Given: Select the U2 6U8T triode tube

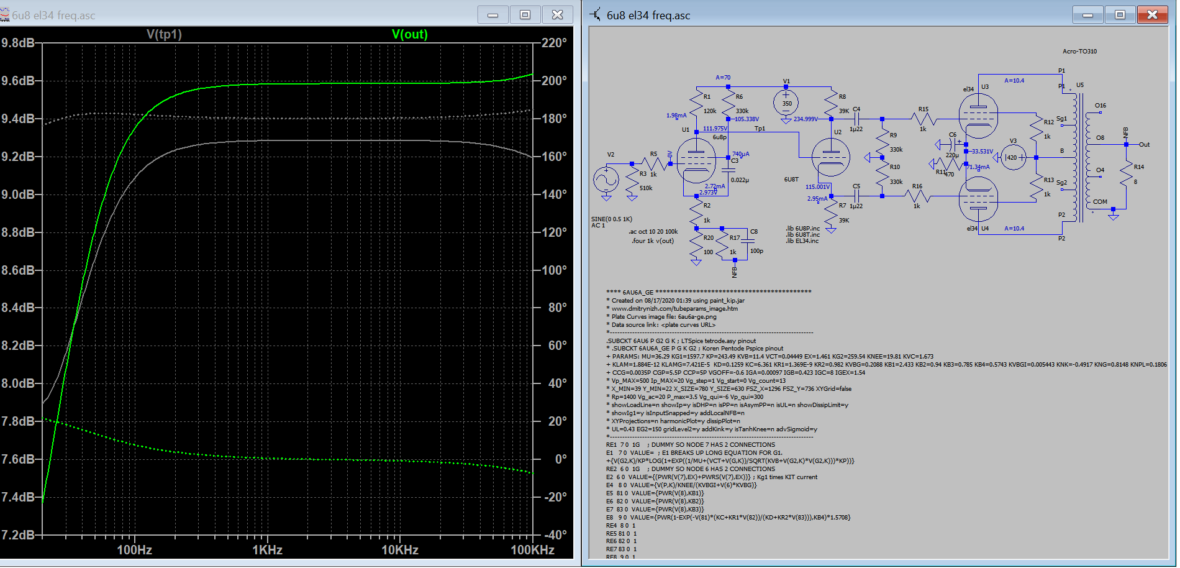Looking at the screenshot, I should point(830,157).
